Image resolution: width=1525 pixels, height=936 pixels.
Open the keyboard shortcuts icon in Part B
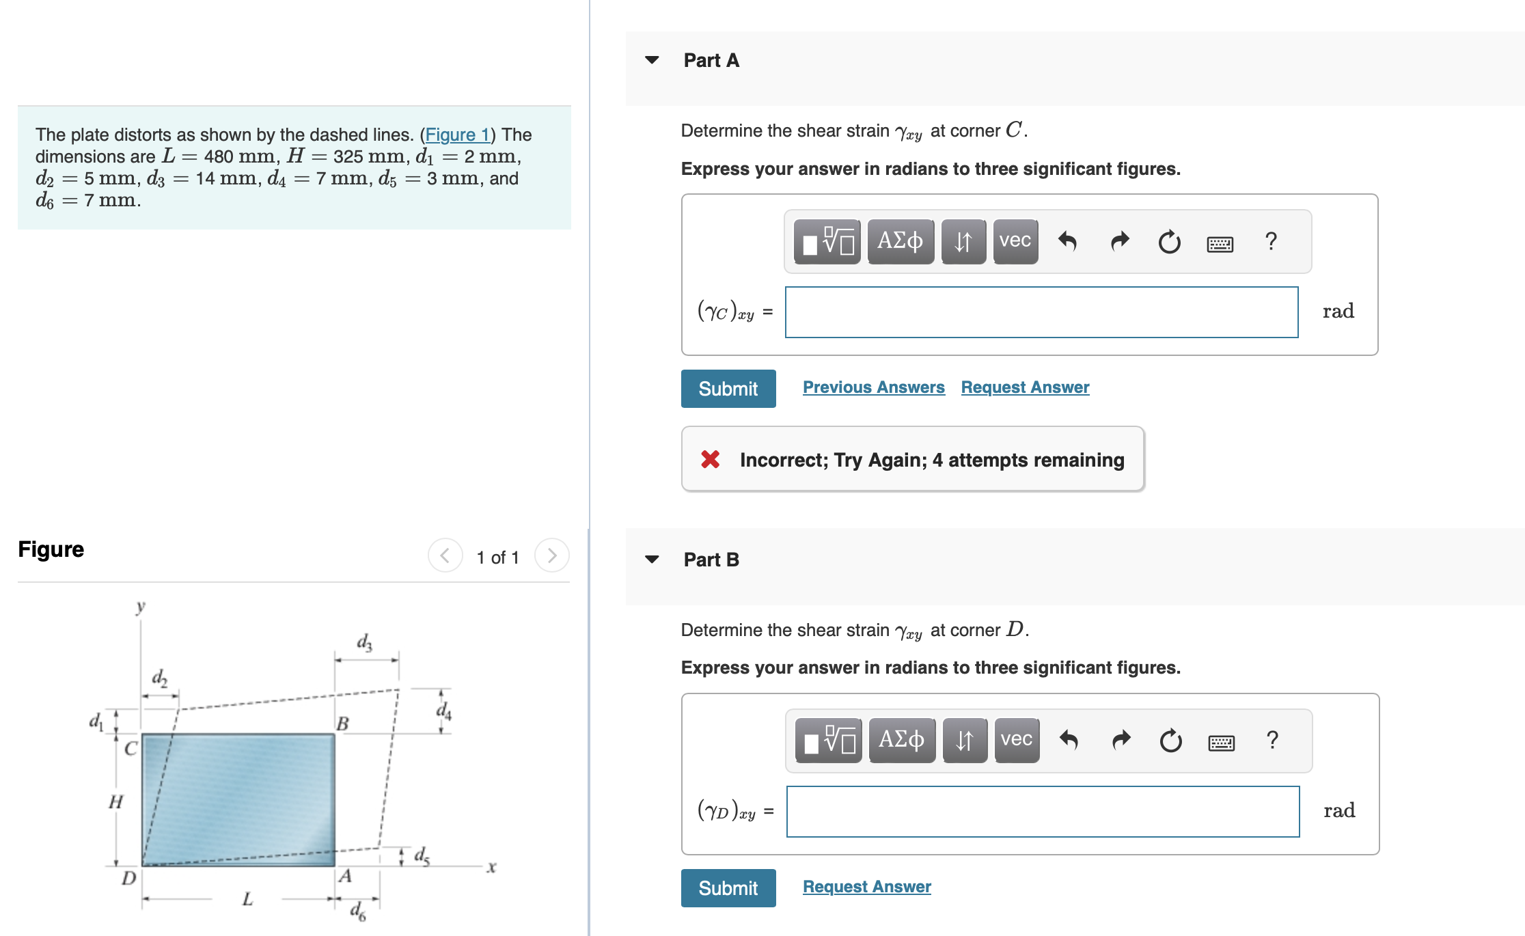click(1222, 740)
